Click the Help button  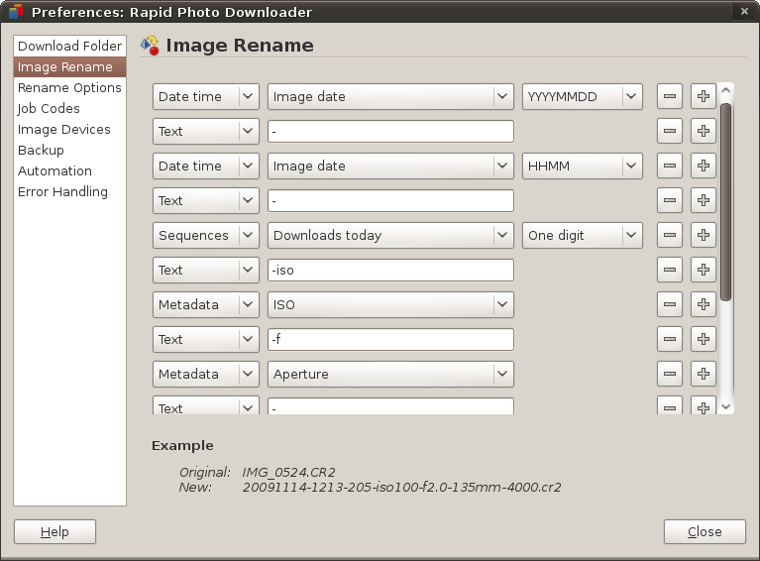click(x=54, y=531)
